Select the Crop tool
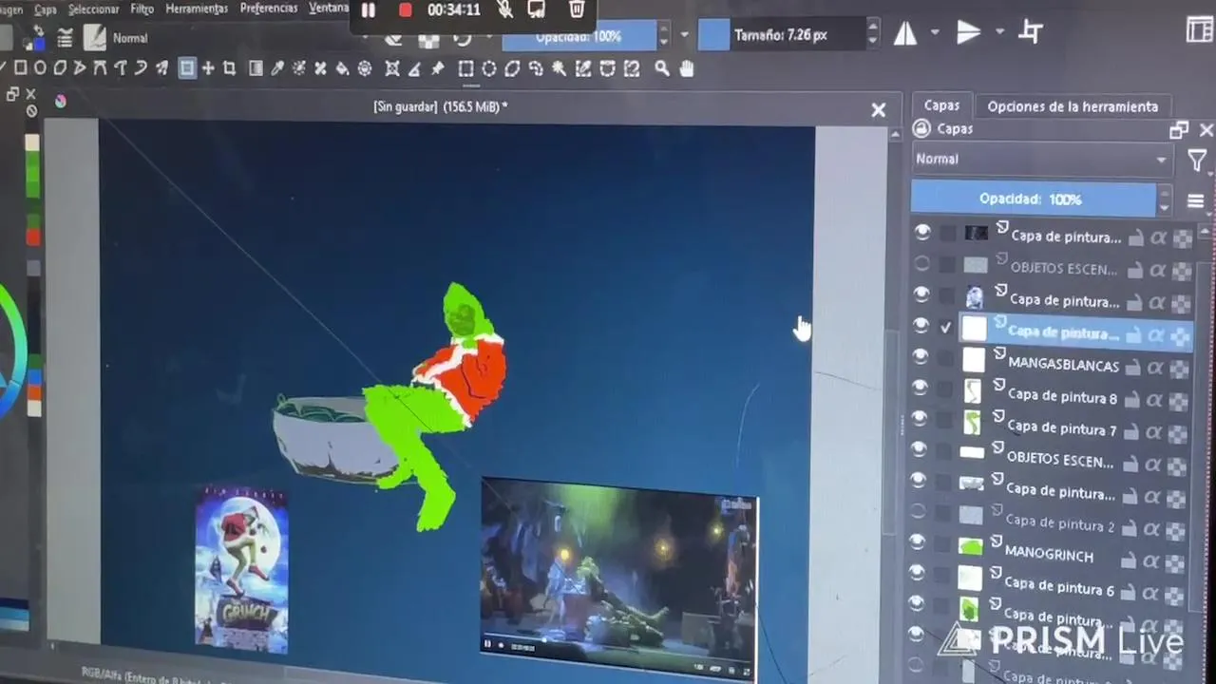Viewport: 1216px width, 684px height. [229, 68]
